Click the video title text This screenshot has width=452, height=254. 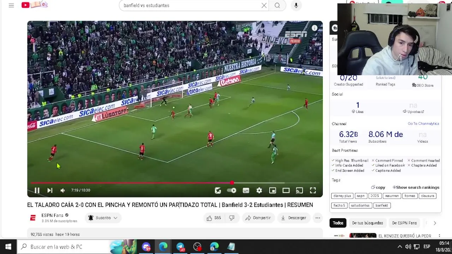[170, 205]
